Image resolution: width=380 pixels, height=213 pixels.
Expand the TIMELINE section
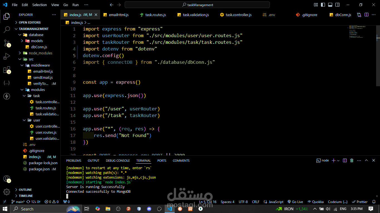point(26,196)
